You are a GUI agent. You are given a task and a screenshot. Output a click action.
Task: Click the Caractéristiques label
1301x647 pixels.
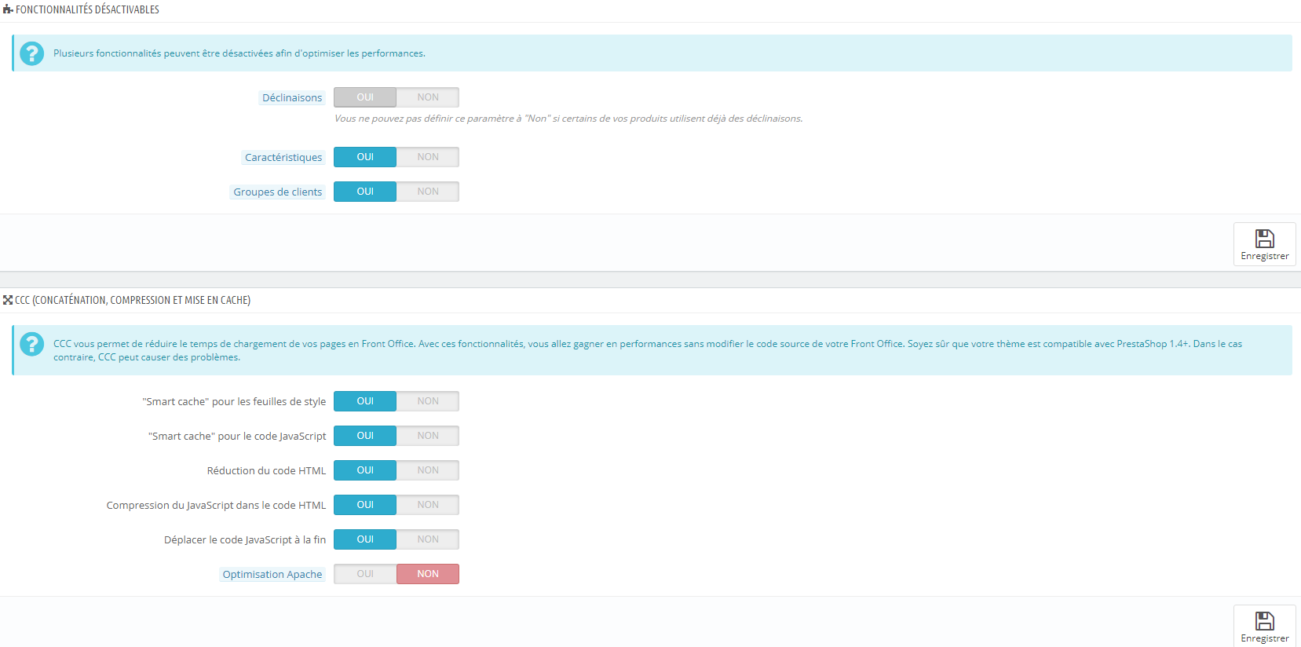click(x=283, y=157)
